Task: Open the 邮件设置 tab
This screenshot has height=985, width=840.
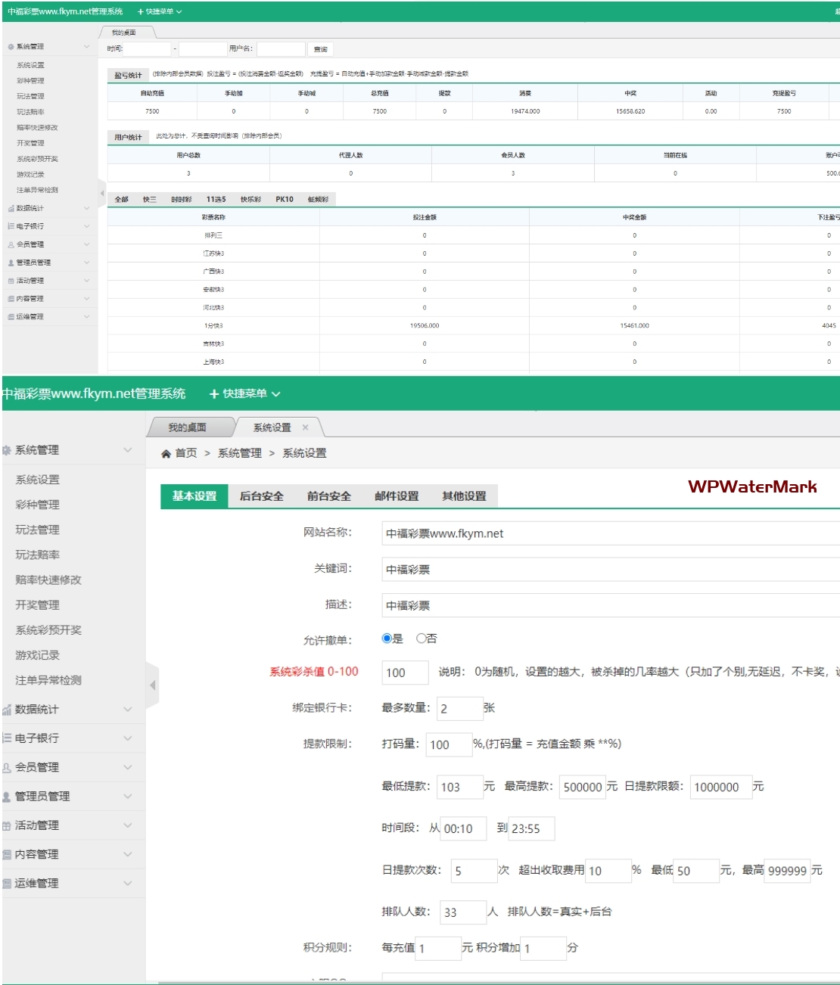Action: [397, 496]
